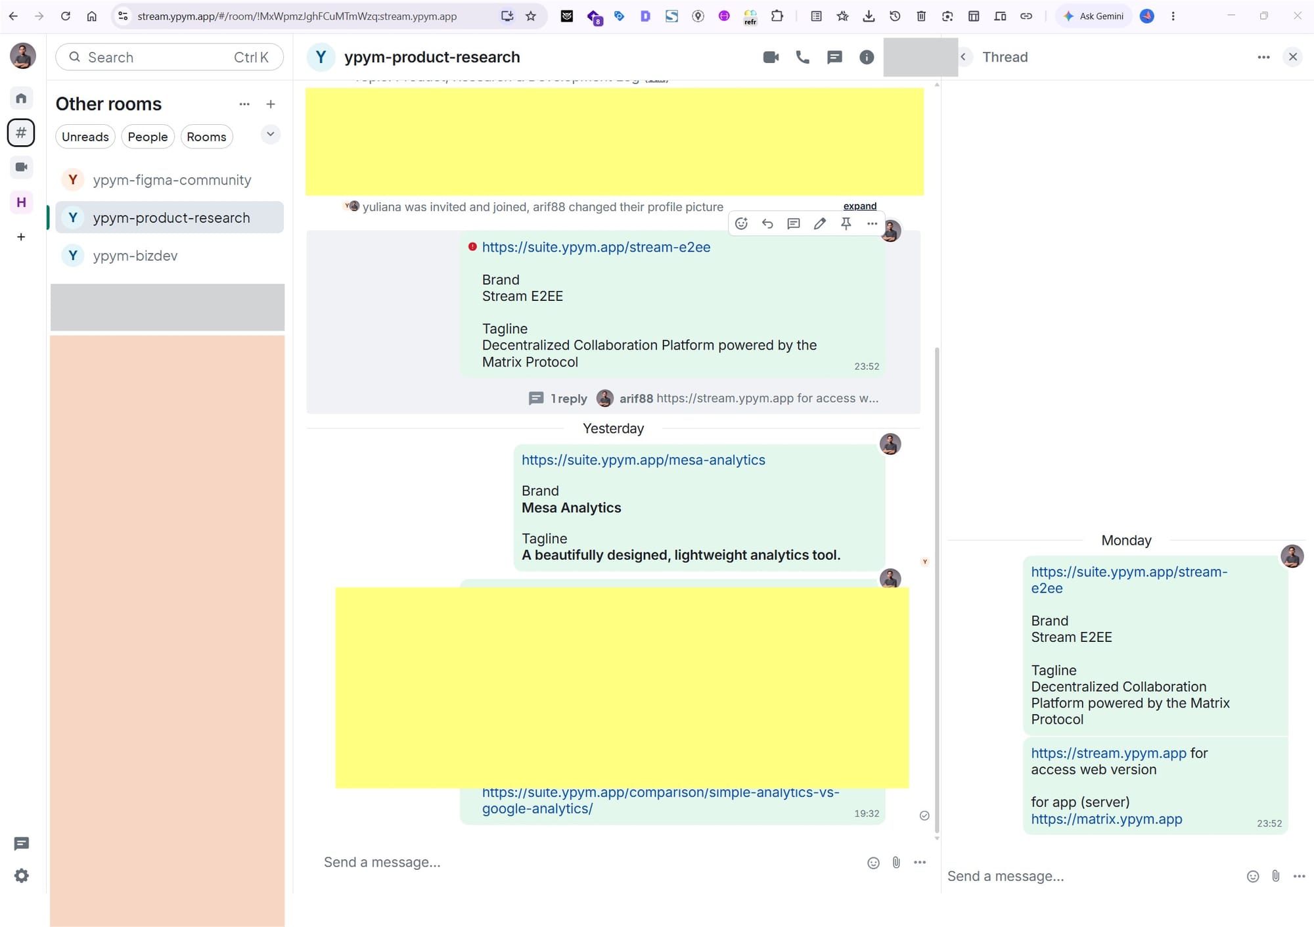1314x927 pixels.
Task: Open the H space in the left sidebar
Action: coord(21,202)
